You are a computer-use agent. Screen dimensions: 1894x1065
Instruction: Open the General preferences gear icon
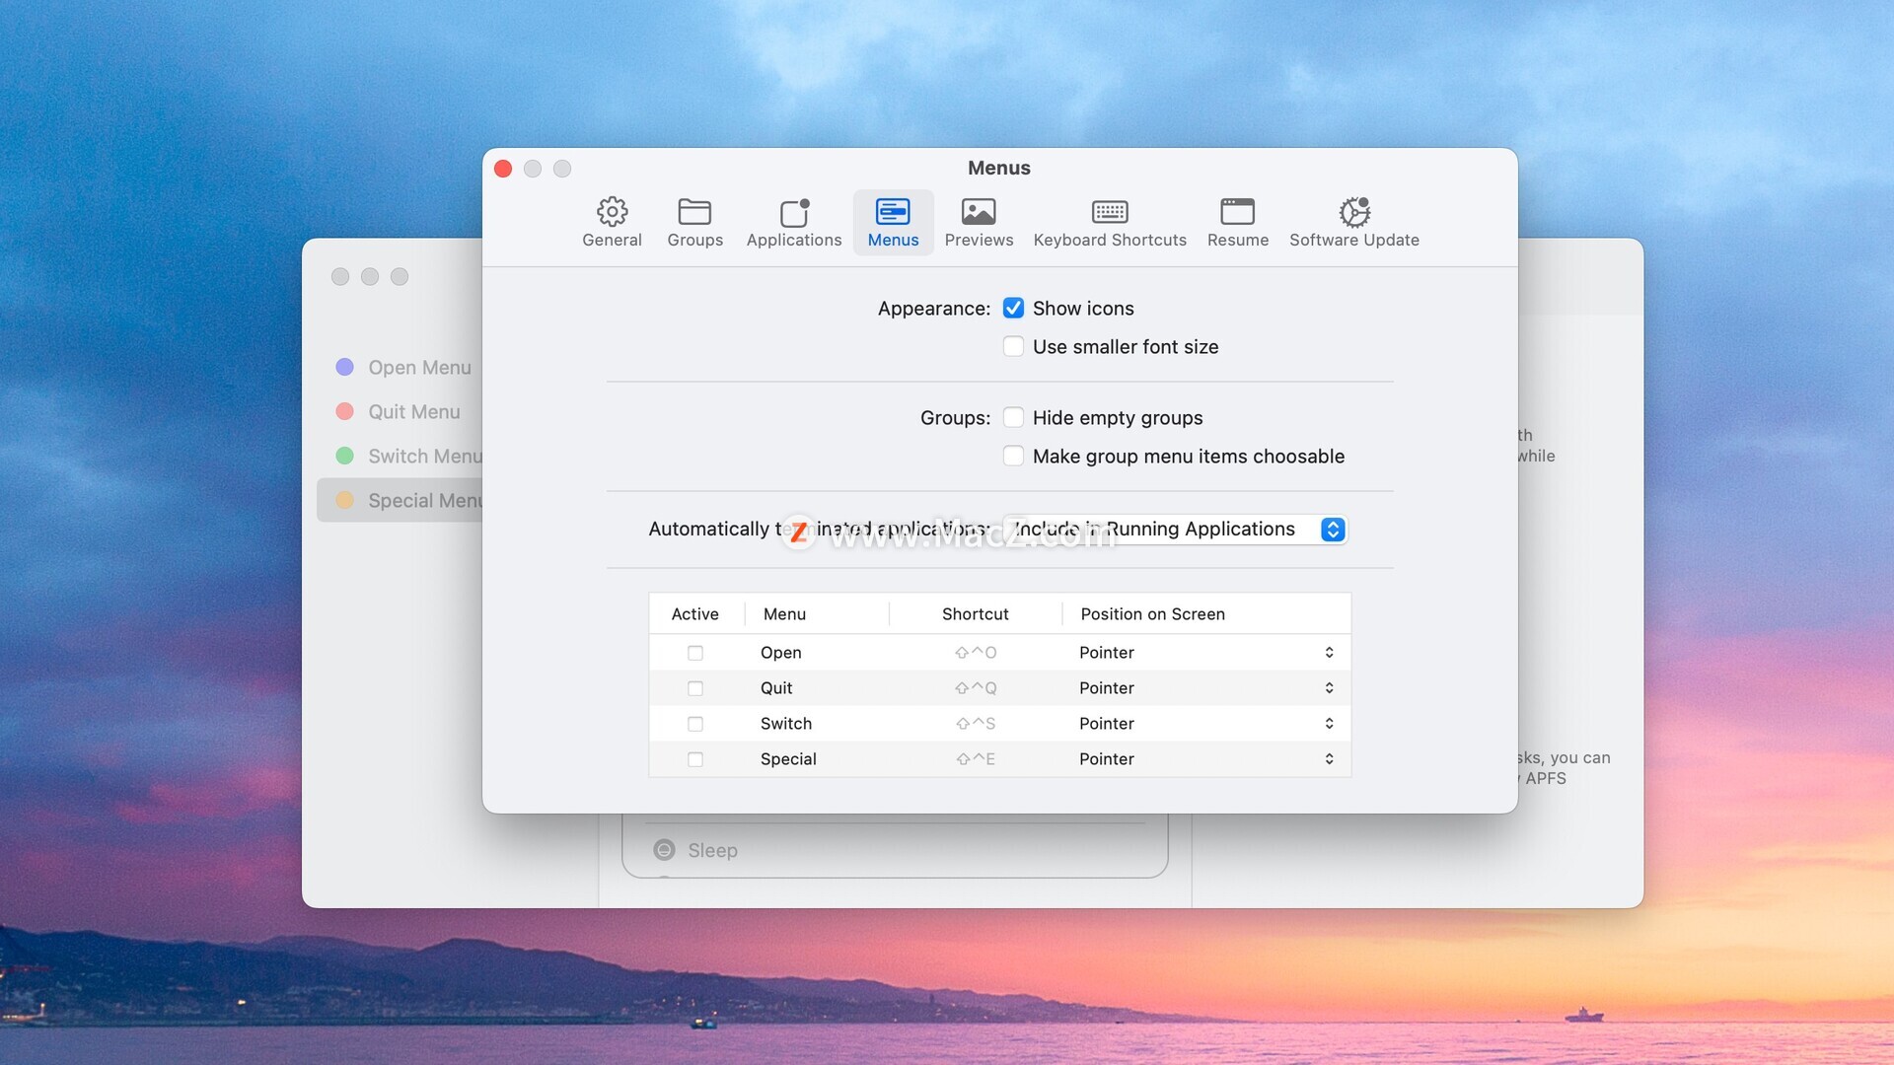(612, 212)
